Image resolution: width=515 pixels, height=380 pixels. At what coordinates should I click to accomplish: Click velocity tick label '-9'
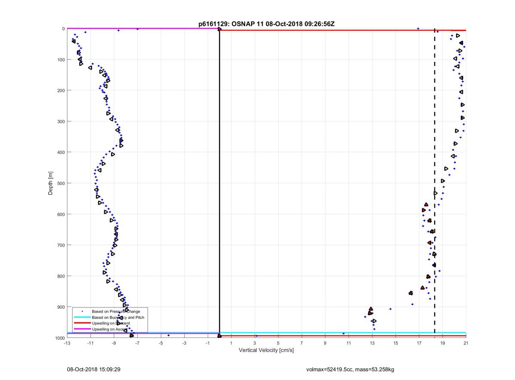[x=114, y=343]
